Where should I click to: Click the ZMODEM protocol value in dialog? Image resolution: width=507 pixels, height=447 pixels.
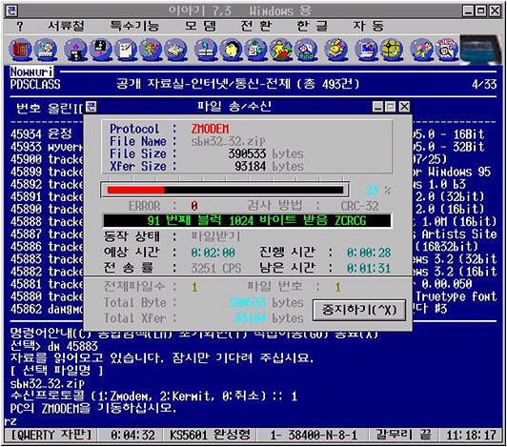[210, 129]
